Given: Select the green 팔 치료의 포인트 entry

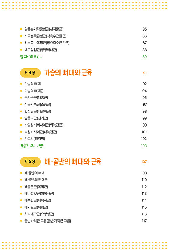Looking at the screenshot, I should [31, 57].
